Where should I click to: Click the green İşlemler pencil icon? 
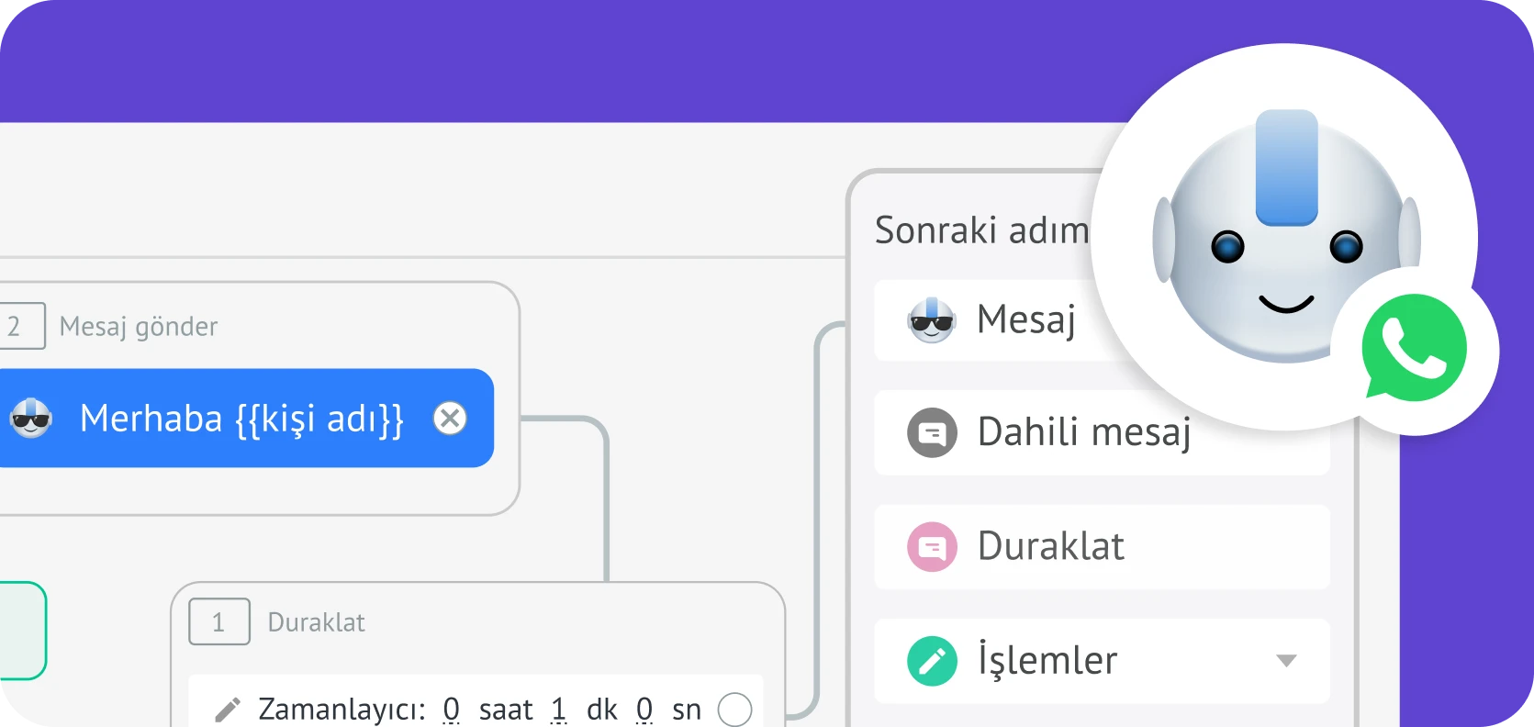pyautogui.click(x=932, y=661)
